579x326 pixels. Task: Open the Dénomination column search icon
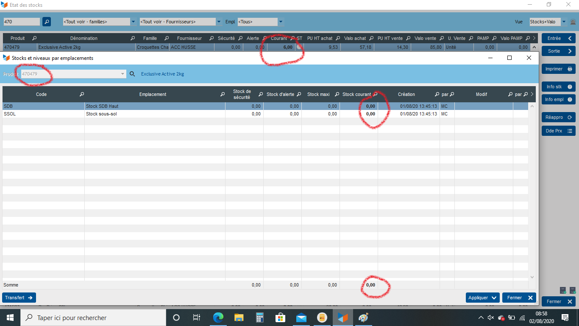(133, 38)
